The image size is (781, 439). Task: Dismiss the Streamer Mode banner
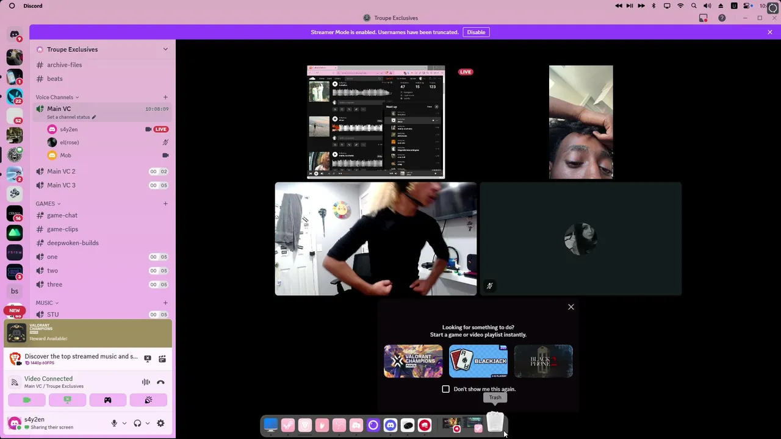[x=770, y=32]
